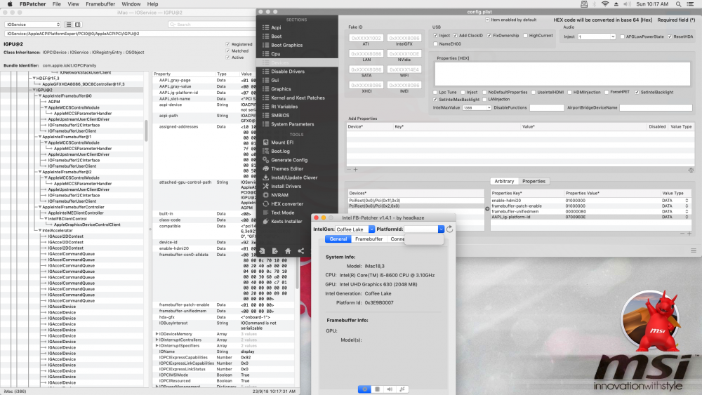Switch IORegistry view to list mode icon

click(x=69, y=25)
